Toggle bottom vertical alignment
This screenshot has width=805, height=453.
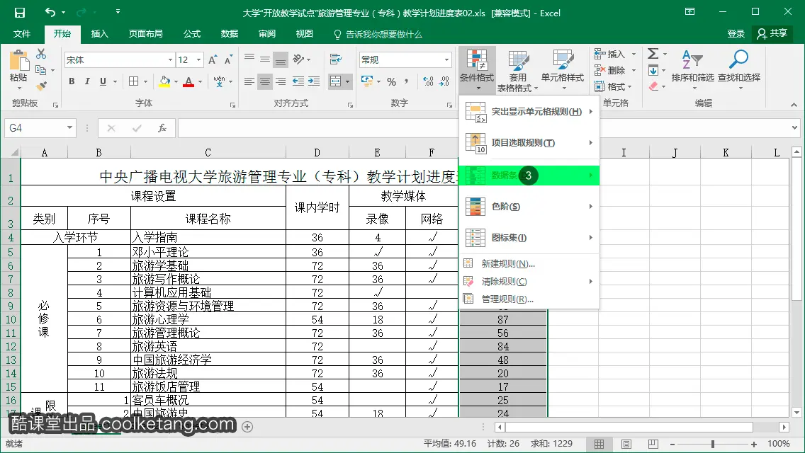click(x=281, y=60)
